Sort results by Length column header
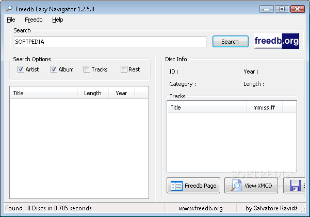Screen dimensions: 310x217 93,93
